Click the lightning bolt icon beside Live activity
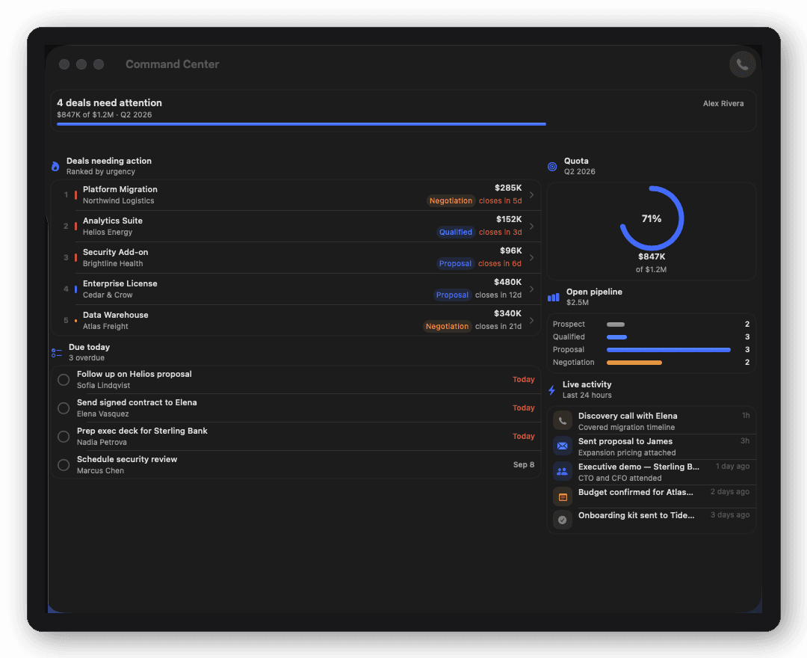This screenshot has width=807, height=658. pyautogui.click(x=551, y=390)
